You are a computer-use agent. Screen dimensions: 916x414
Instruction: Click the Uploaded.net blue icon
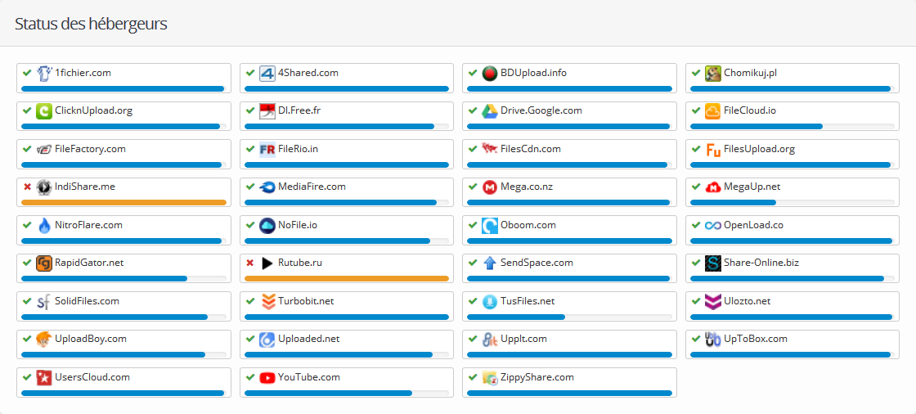tap(267, 340)
